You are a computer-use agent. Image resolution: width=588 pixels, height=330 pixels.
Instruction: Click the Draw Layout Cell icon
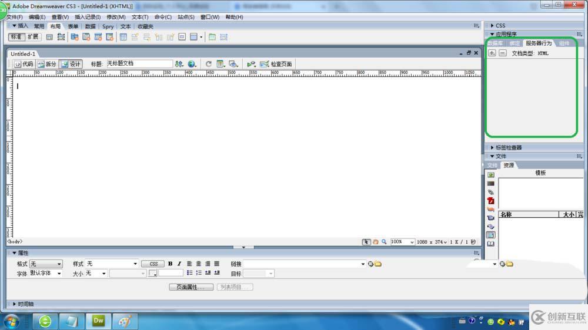click(x=224, y=37)
